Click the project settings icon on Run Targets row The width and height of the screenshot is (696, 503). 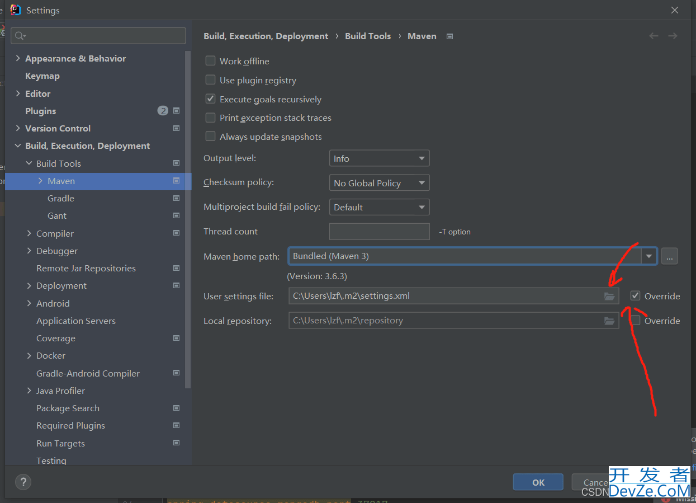(x=176, y=443)
